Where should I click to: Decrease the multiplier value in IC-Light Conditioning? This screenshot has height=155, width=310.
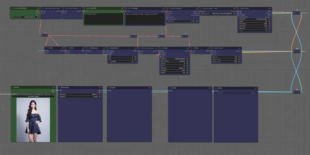tap(169, 21)
